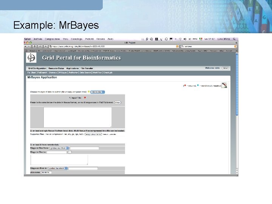272x204 pixels.
Task: Open the Aiuto menu
Action: pyautogui.click(x=110, y=39)
